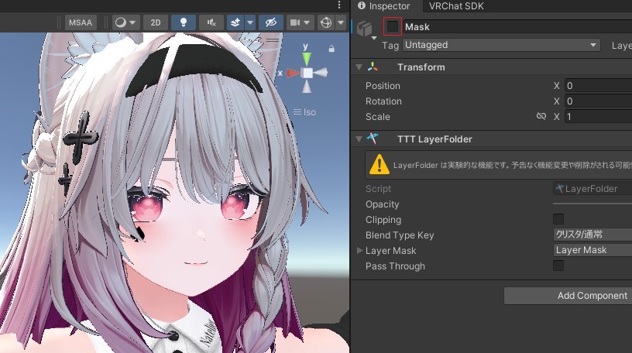Open the camera settings dropdown arrow
Screen dimensions: 632x353
(x=307, y=22)
